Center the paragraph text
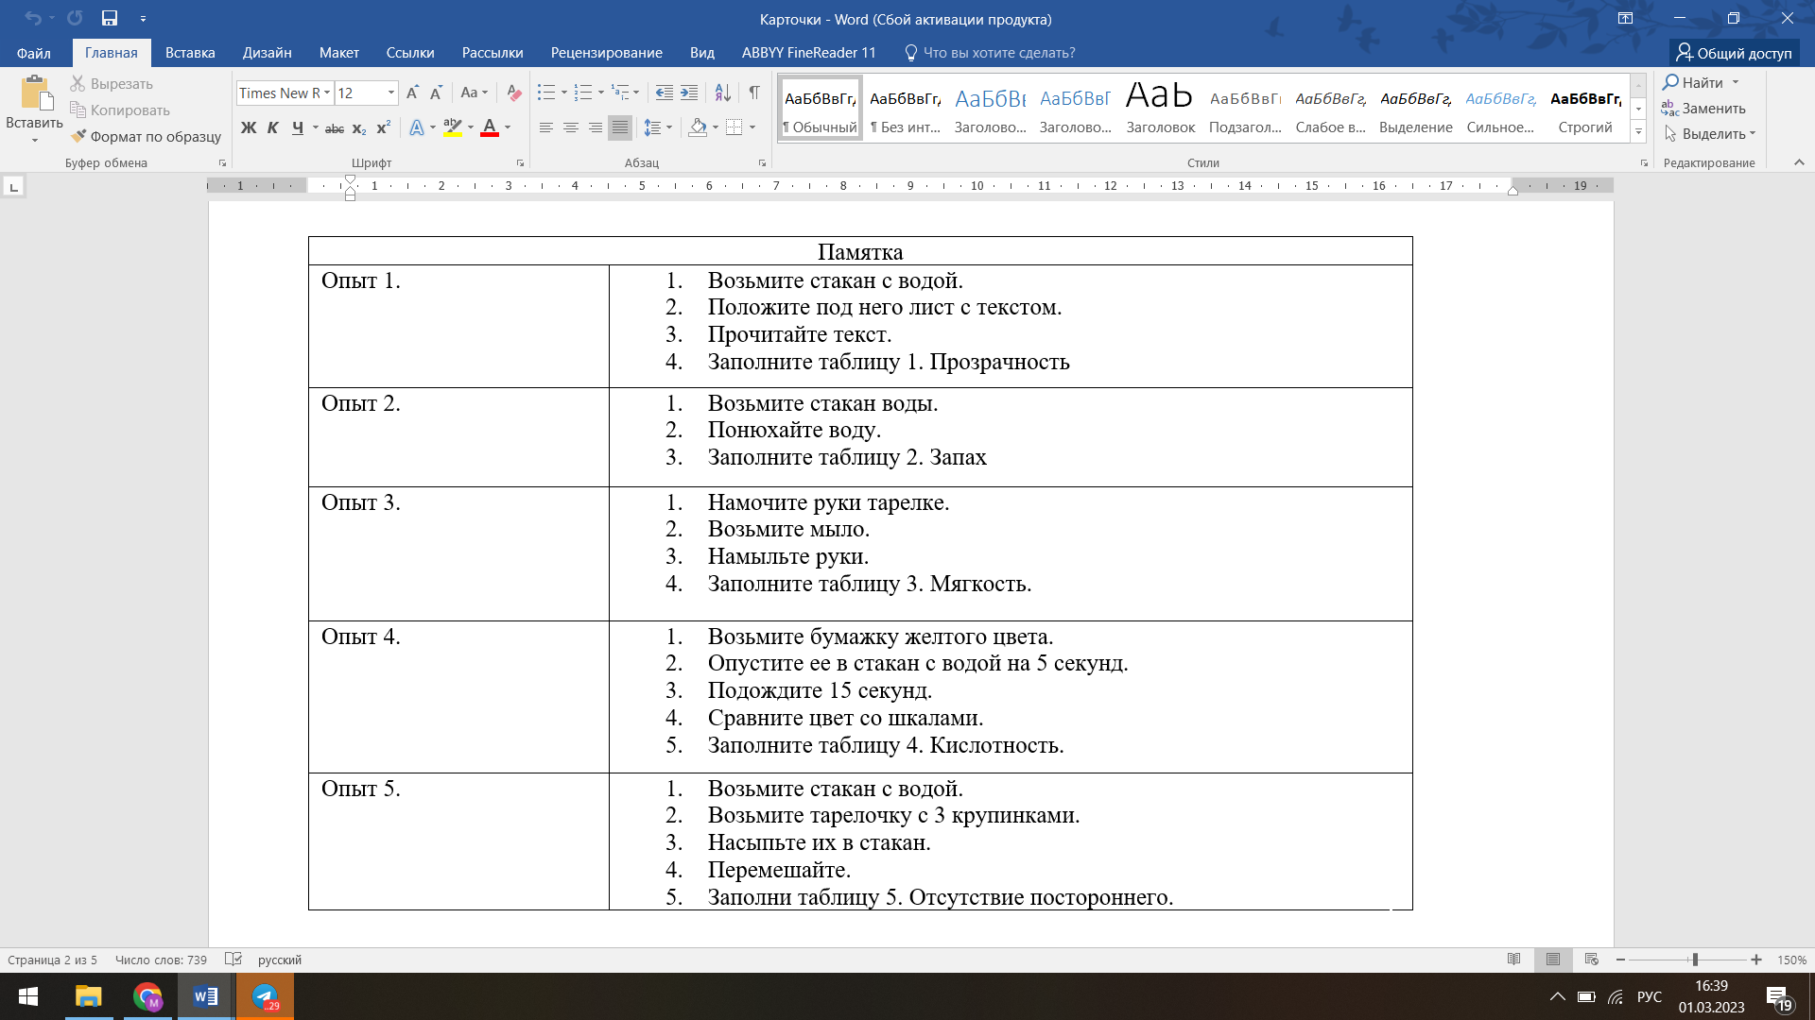Screen dimensions: 1815x1020 tap(571, 127)
